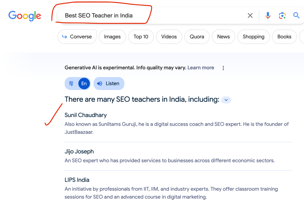
Task: Open the Books results tab
Action: (285, 37)
